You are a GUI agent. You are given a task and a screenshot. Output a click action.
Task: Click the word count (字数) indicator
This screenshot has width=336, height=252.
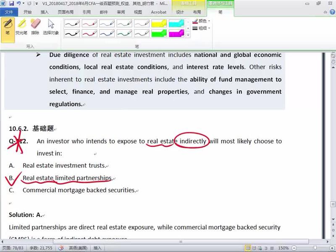click(x=41, y=248)
